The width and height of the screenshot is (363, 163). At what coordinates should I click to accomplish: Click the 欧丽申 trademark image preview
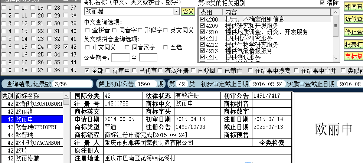(x=334, y=129)
